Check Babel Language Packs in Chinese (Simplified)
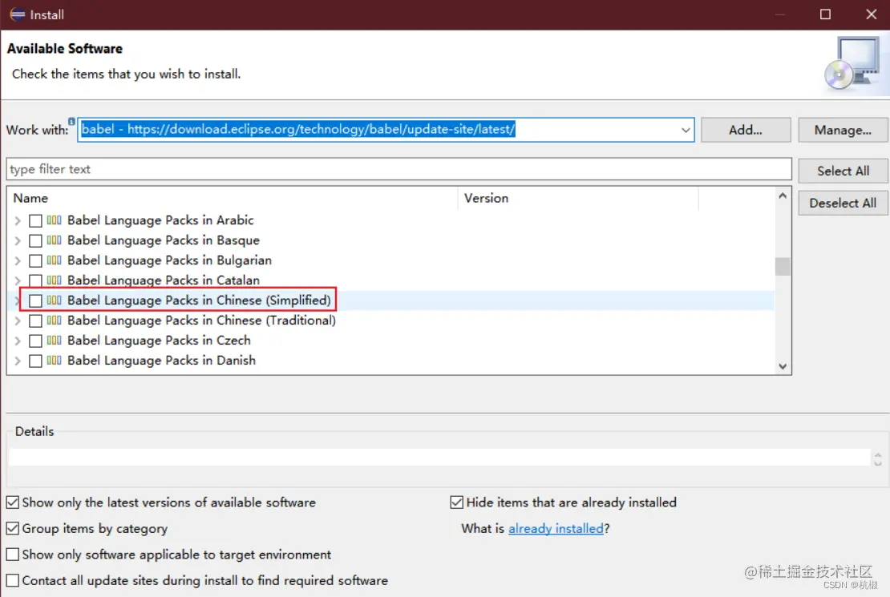Viewport: 890px width, 597px height. click(x=35, y=301)
